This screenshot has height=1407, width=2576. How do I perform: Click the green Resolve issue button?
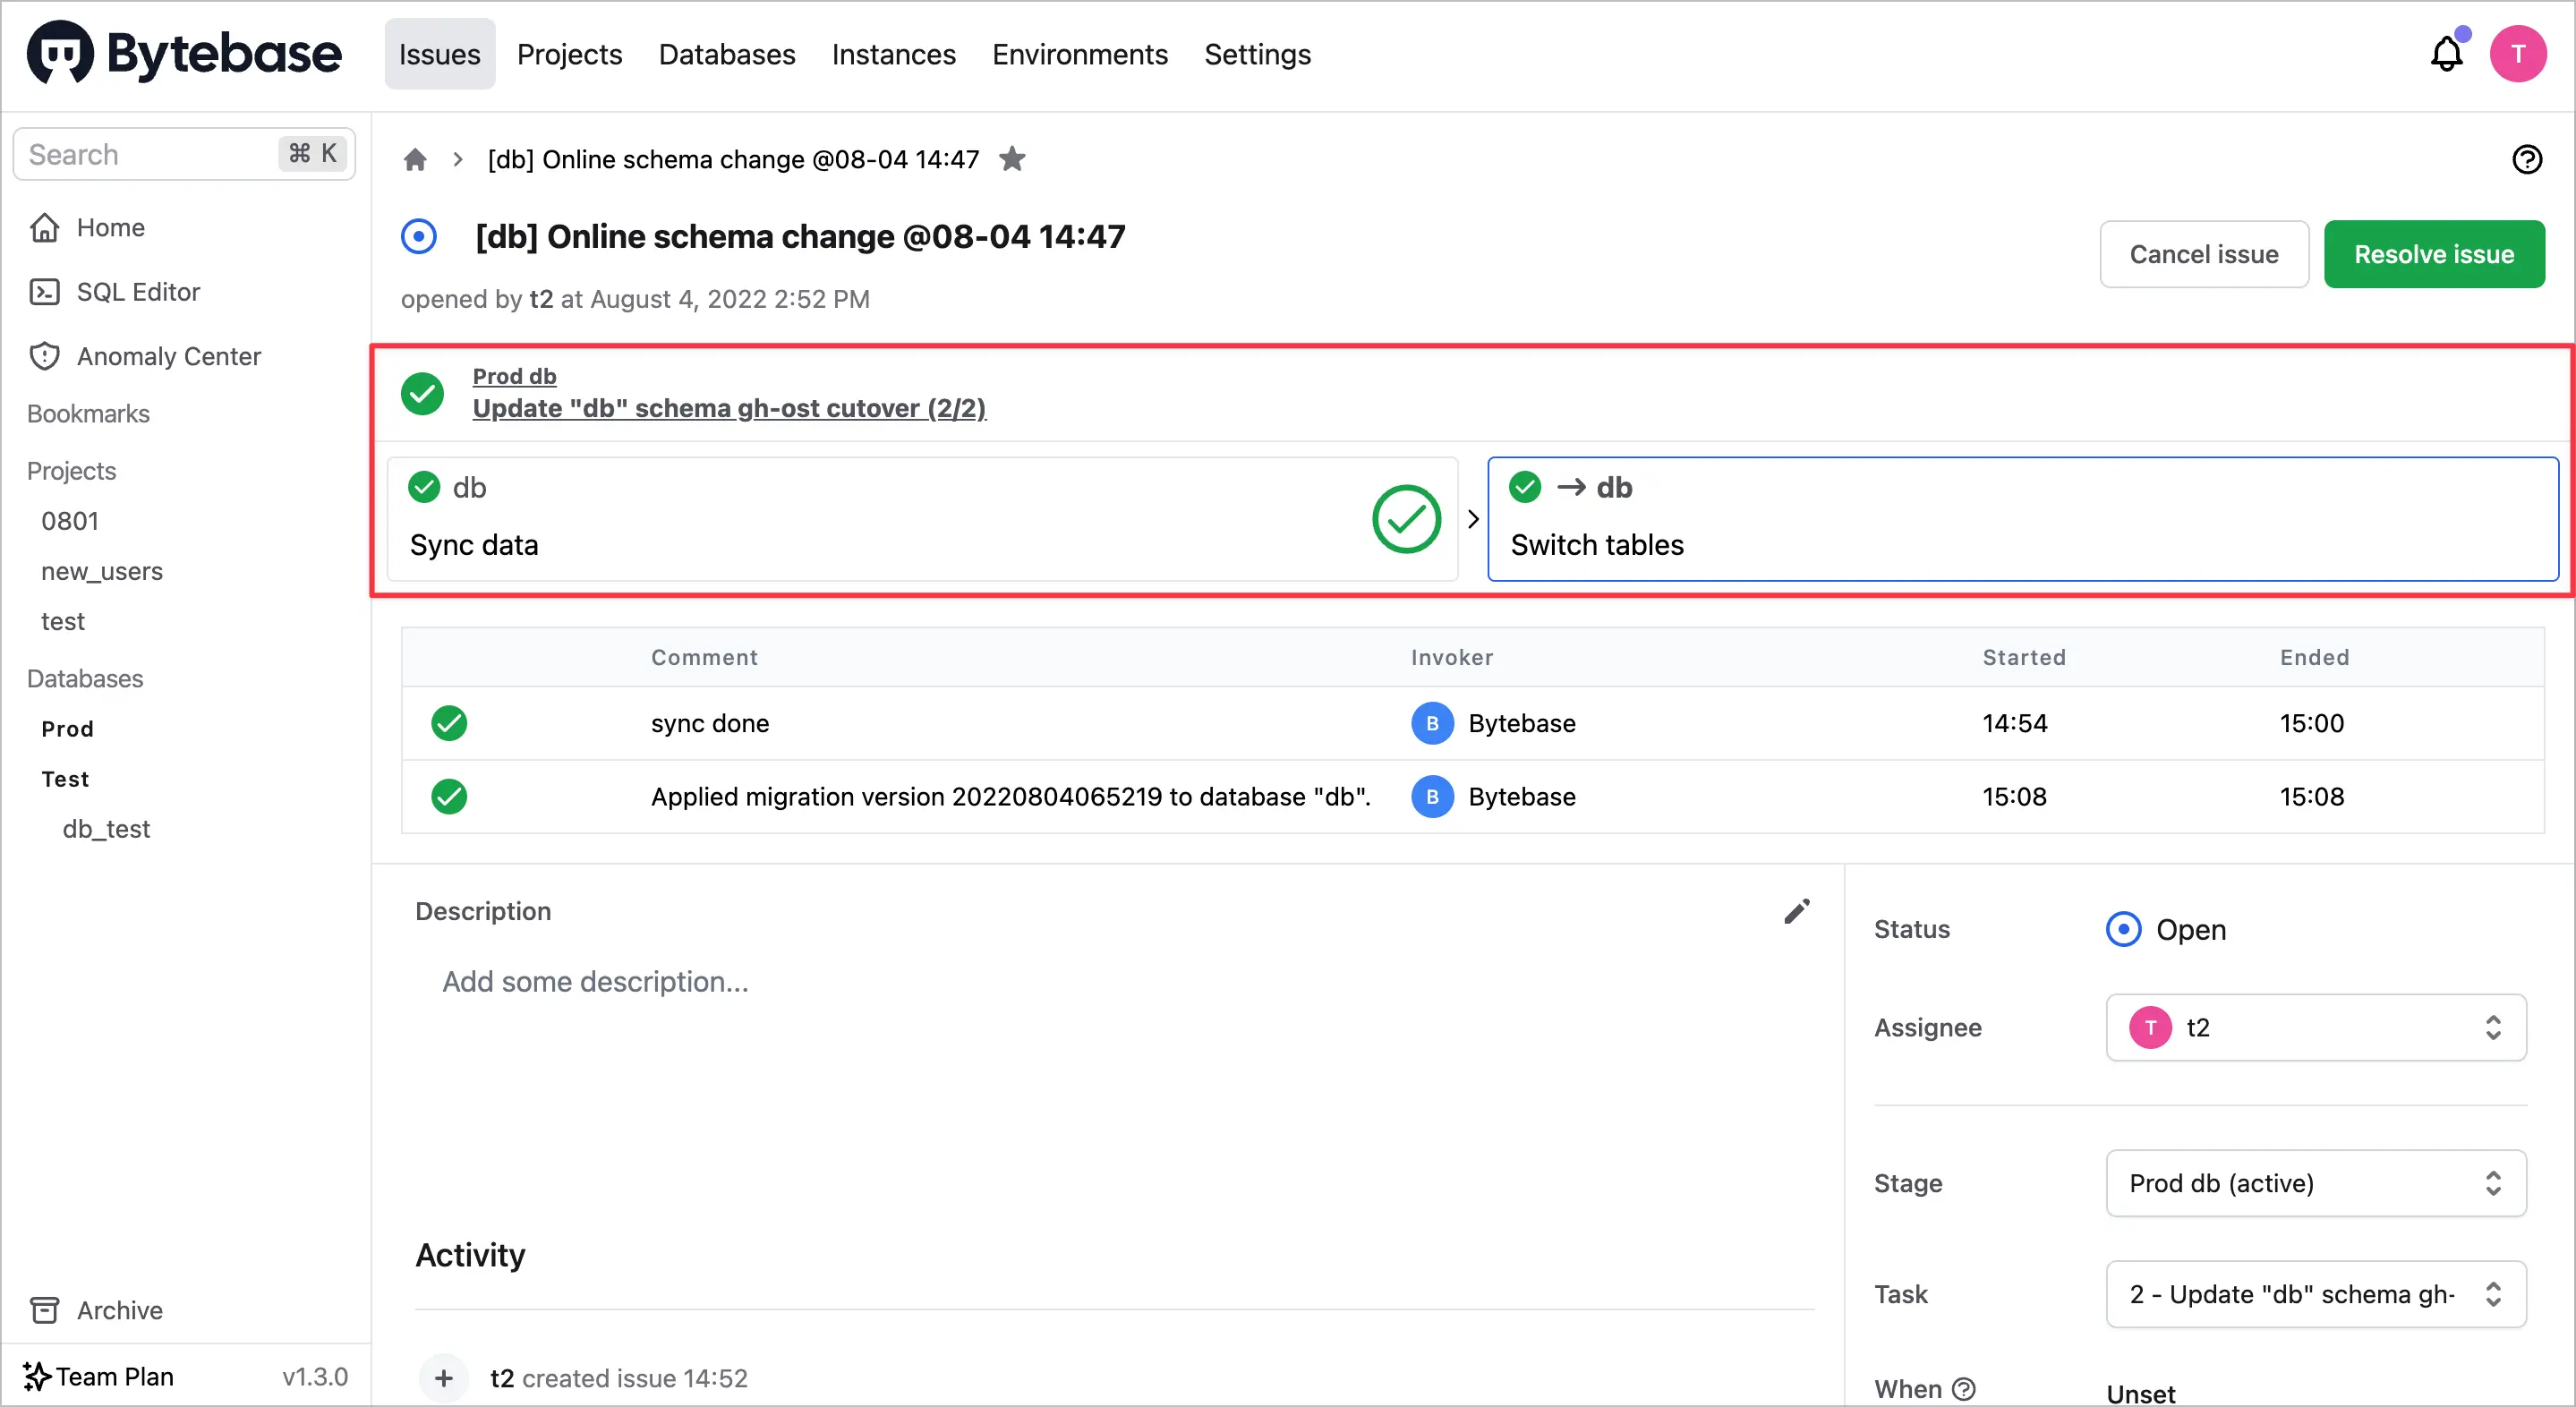pos(2433,254)
